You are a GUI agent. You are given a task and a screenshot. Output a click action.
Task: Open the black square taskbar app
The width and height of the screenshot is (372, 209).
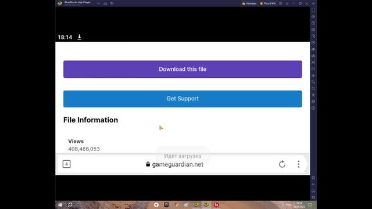(x=166, y=204)
